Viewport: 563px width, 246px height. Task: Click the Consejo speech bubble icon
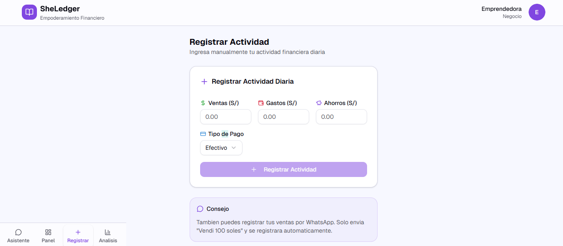[x=200, y=209]
